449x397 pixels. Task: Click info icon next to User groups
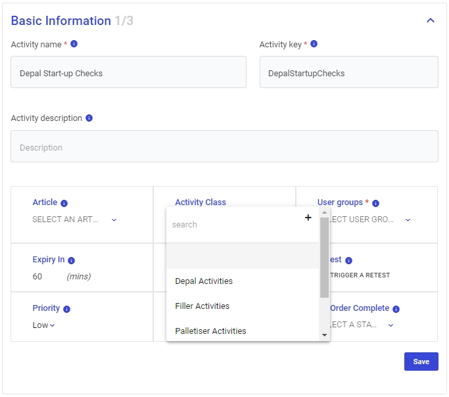pyautogui.click(x=375, y=203)
